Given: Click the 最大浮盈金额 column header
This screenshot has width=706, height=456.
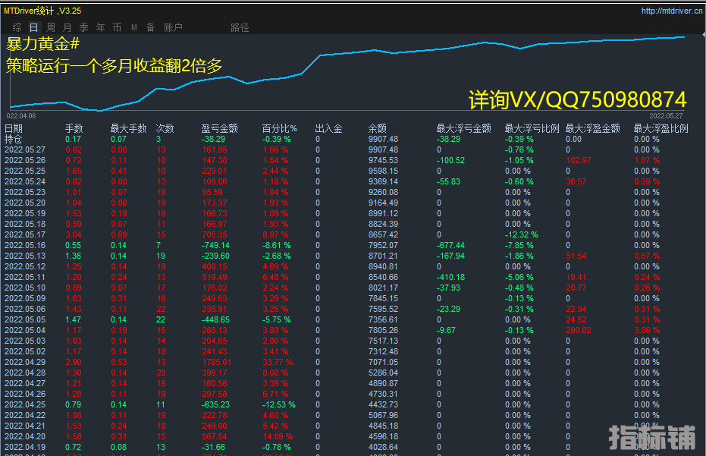Looking at the screenshot, I should (592, 128).
